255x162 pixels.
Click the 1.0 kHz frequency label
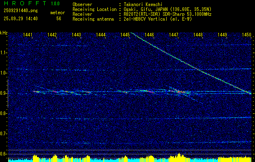[3, 73]
